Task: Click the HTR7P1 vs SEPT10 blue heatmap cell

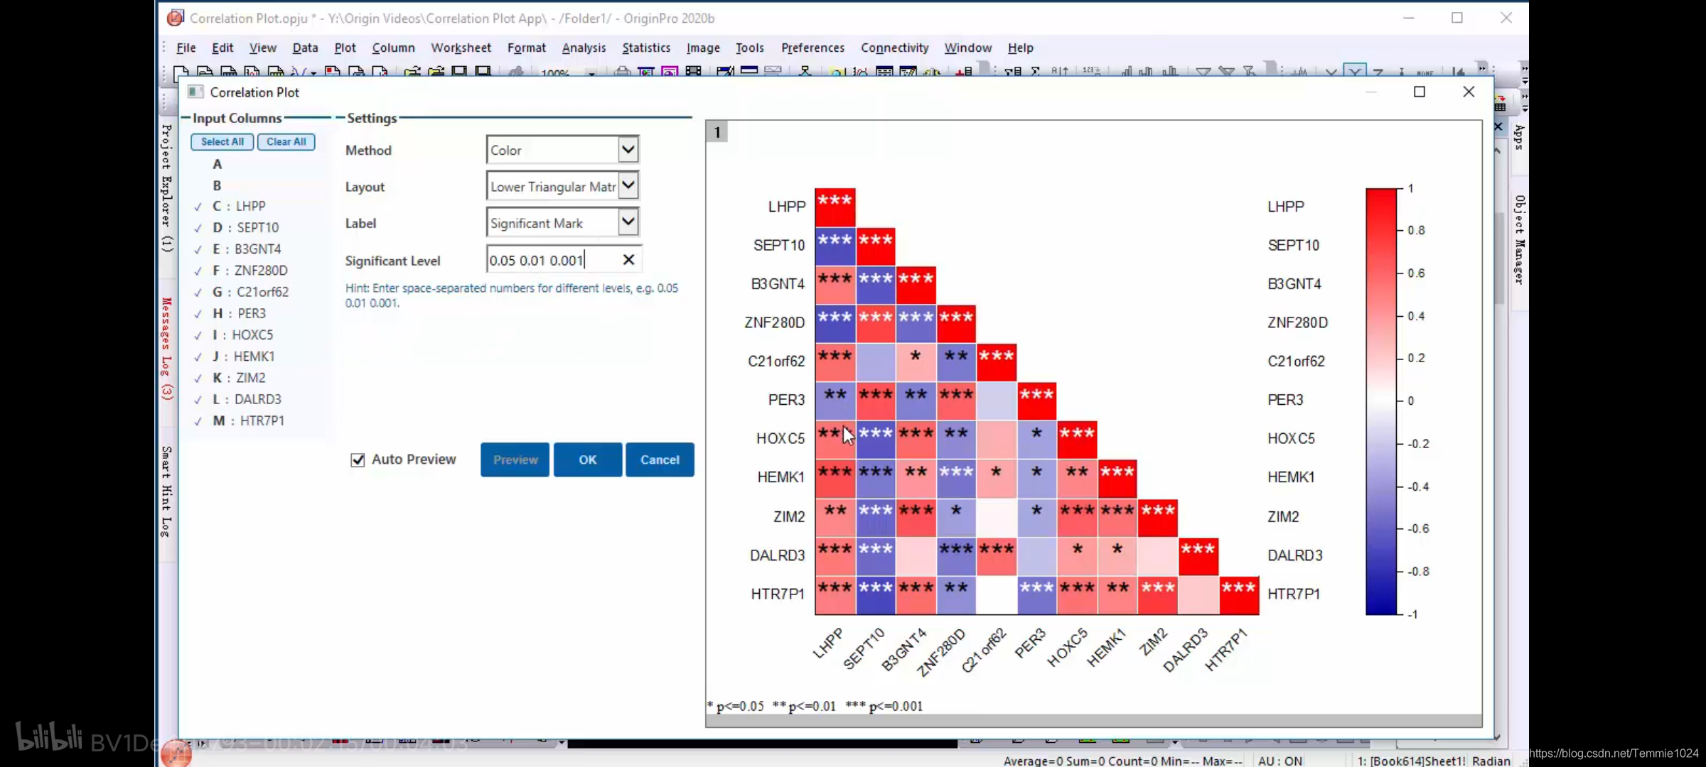Action: [876, 595]
